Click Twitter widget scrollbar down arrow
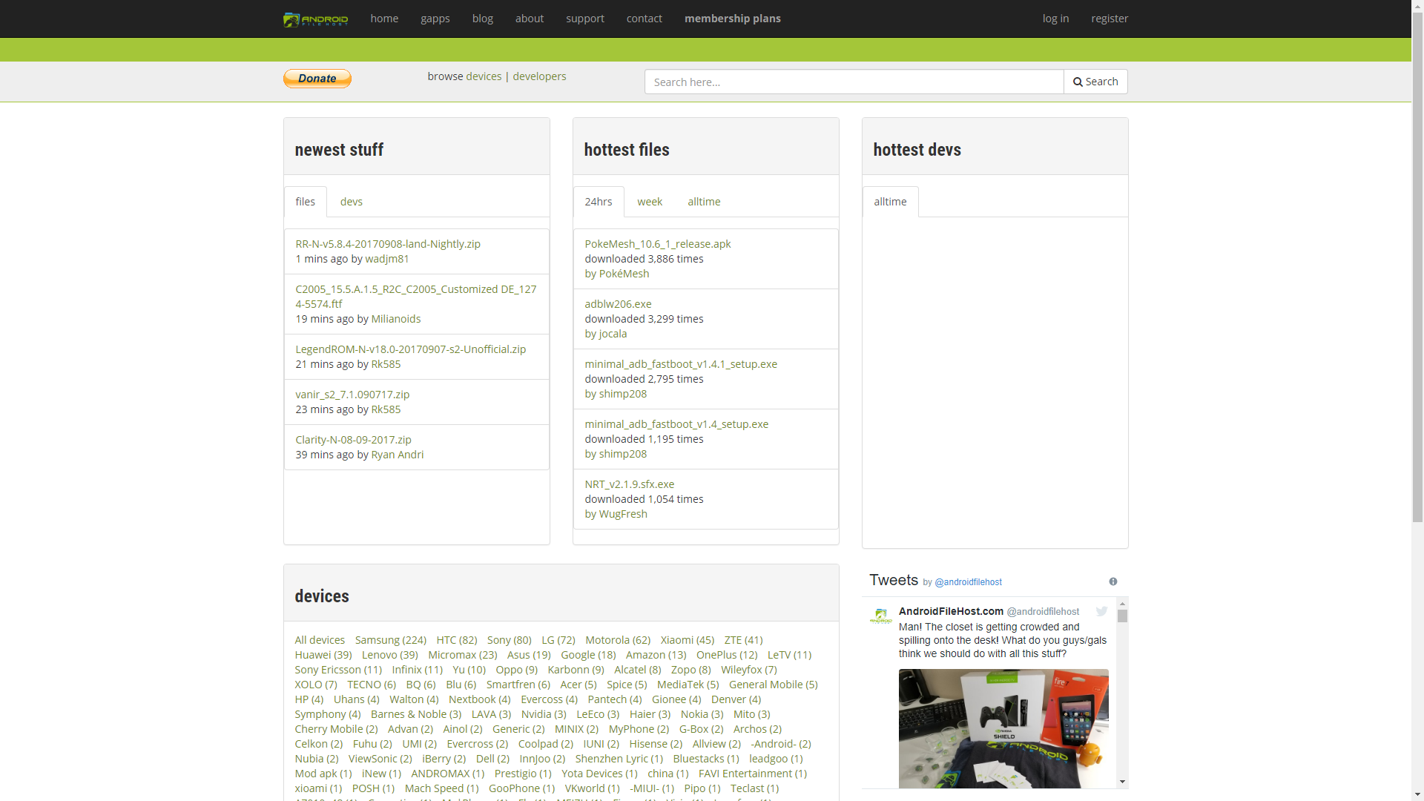The width and height of the screenshot is (1424, 801). (1122, 782)
